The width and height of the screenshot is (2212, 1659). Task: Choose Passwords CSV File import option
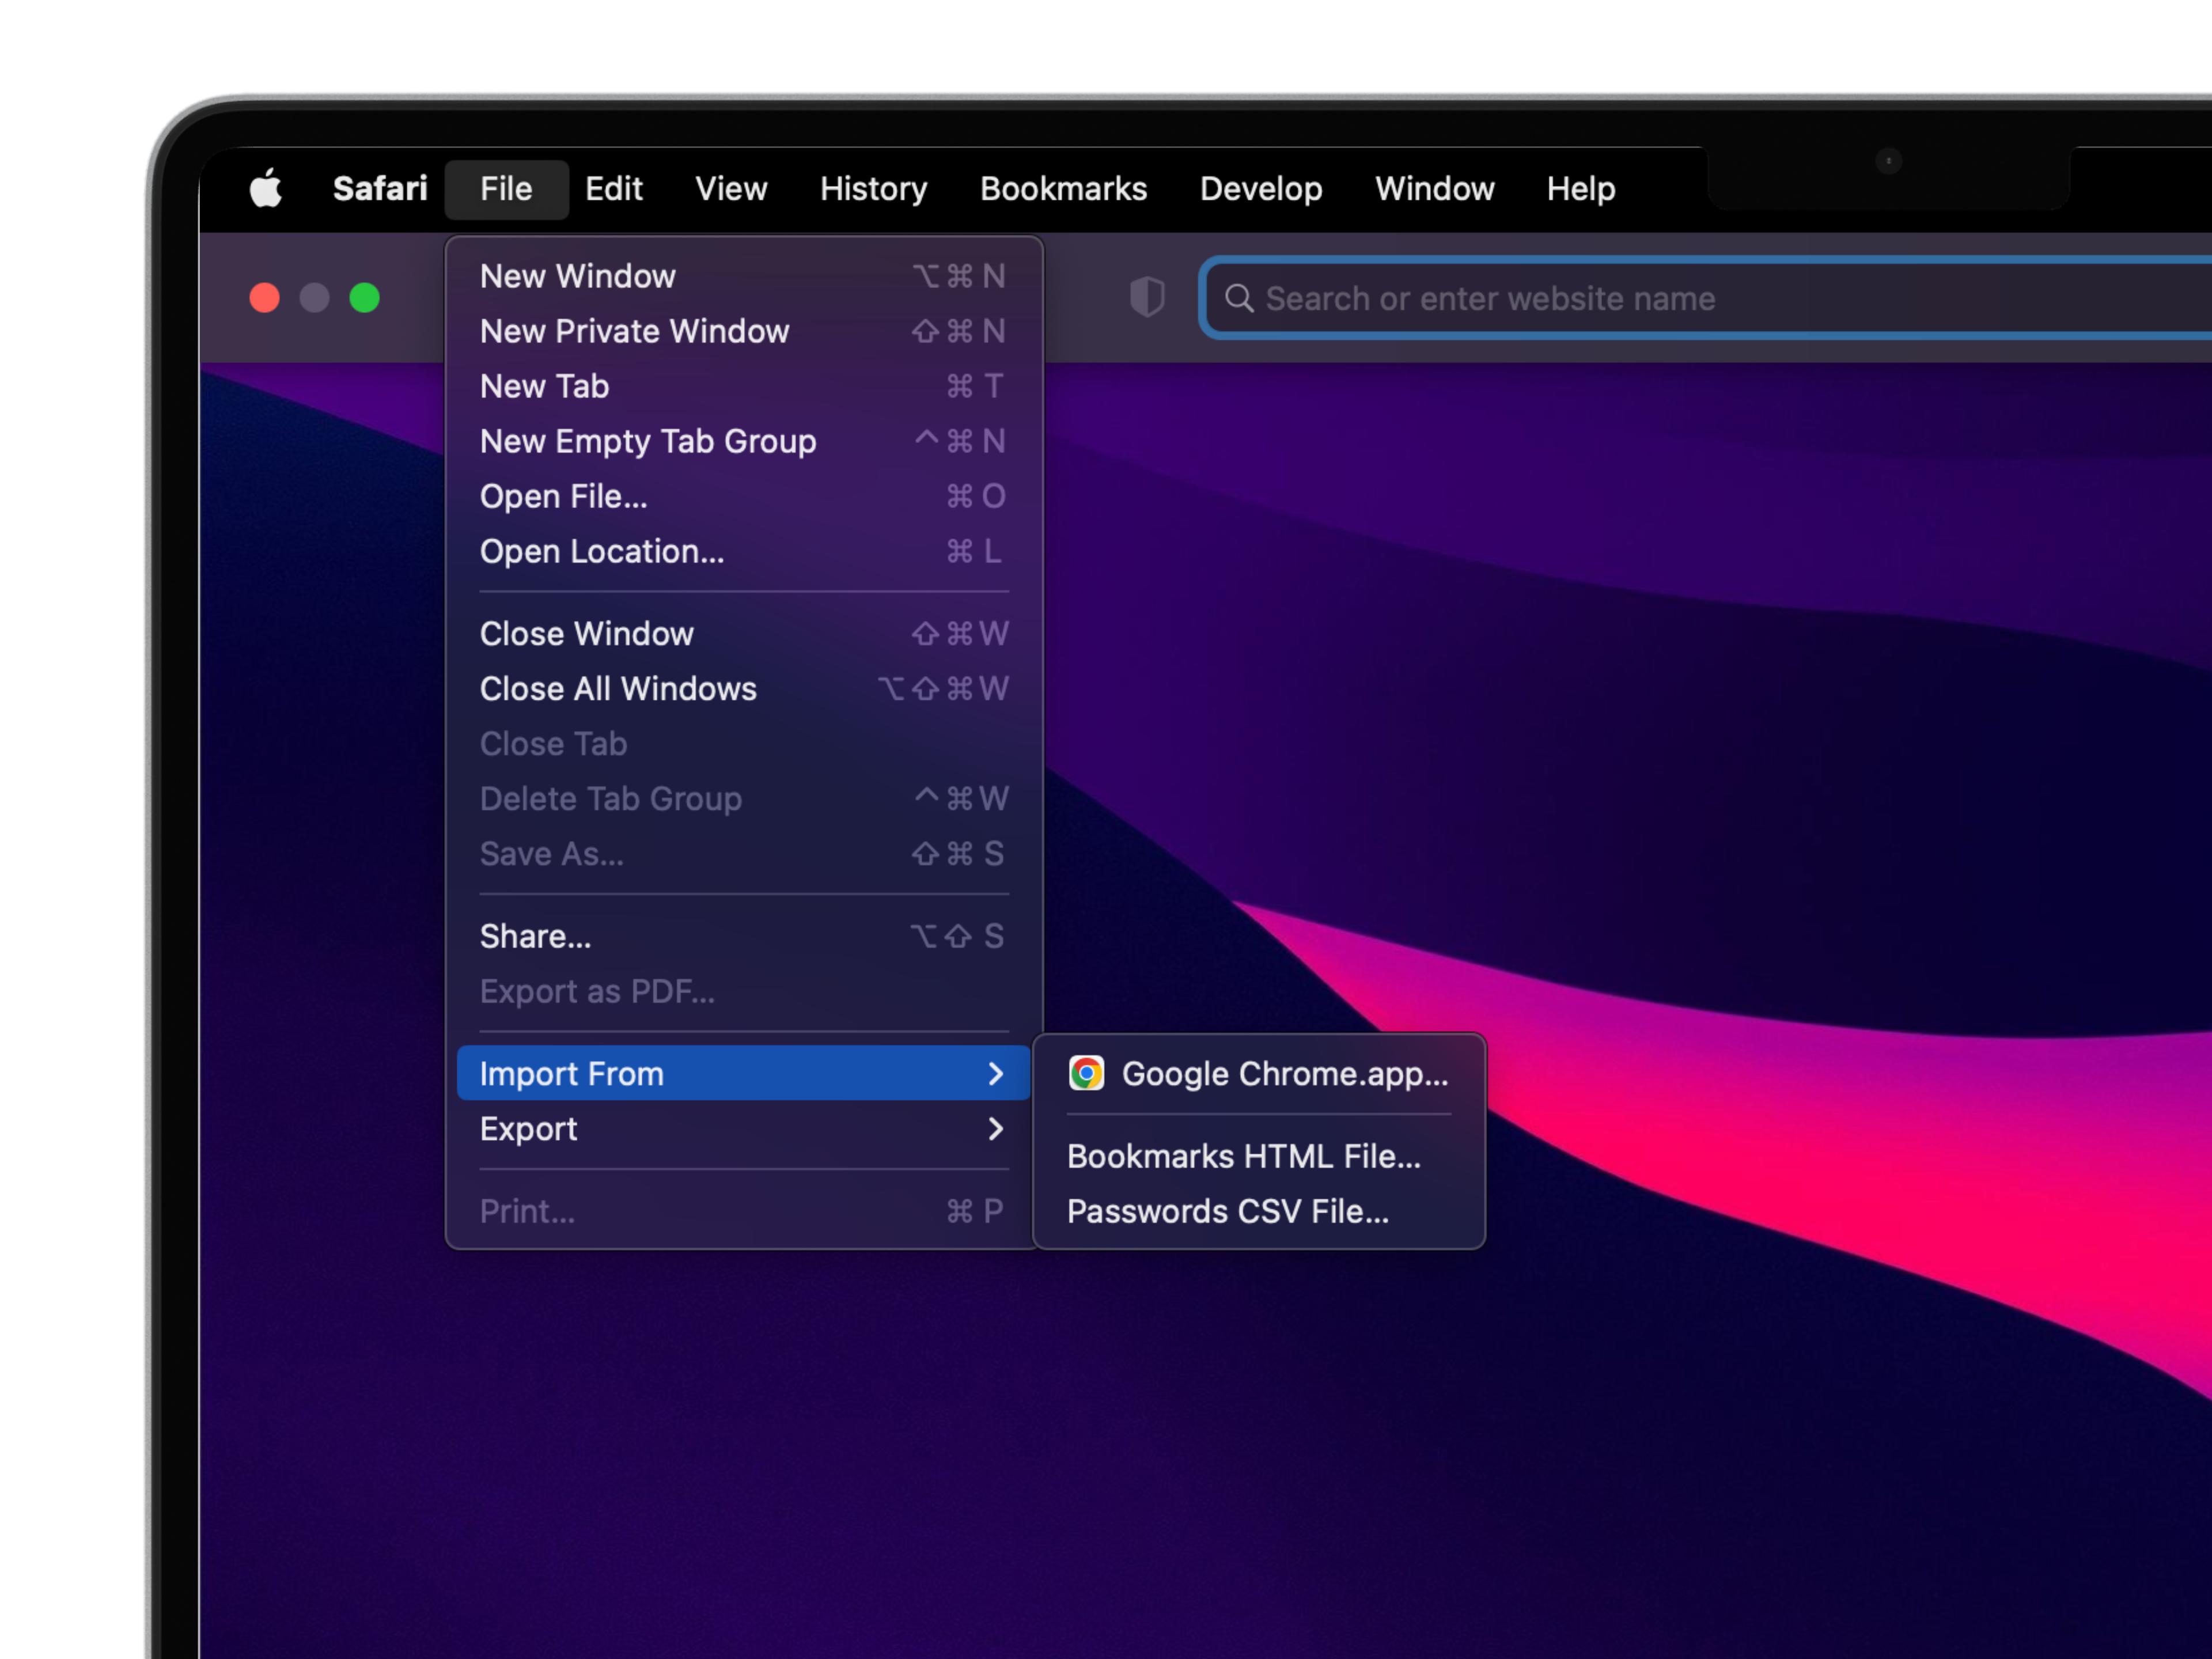point(1227,1211)
